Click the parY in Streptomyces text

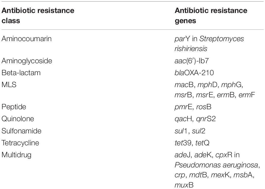[x=209, y=39]
